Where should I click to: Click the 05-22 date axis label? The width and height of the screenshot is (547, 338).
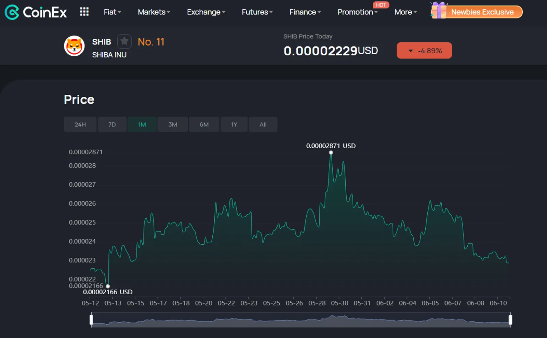pyautogui.click(x=226, y=303)
